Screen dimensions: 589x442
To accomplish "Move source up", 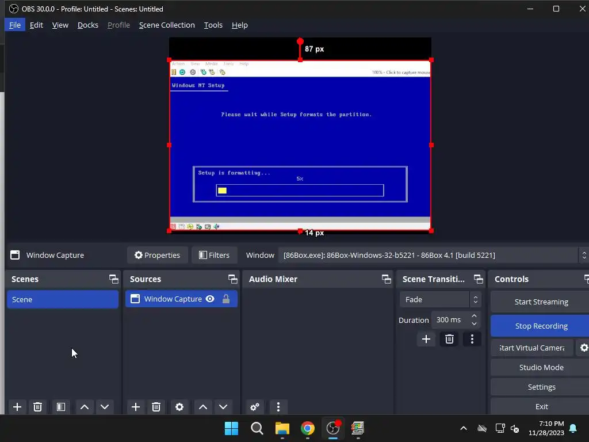I will tap(203, 407).
